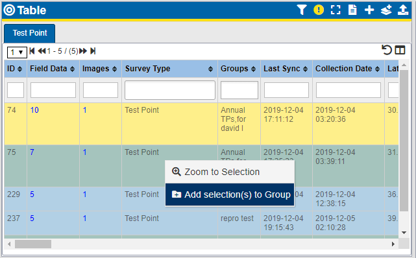Open Images link 1 in row 237
Screen dimensions: 416x258
(84, 218)
